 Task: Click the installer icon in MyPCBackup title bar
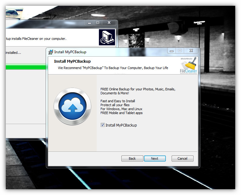[x=51, y=52]
